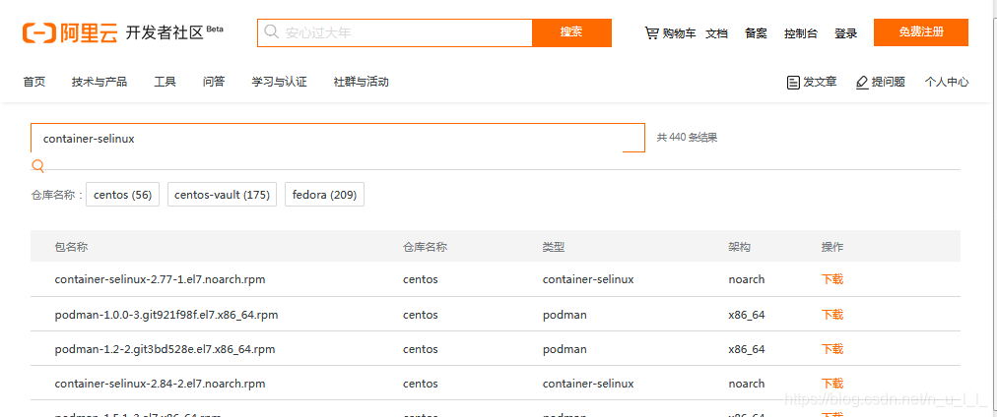Click noarch in the container-selinux-2.77 row

(747, 279)
